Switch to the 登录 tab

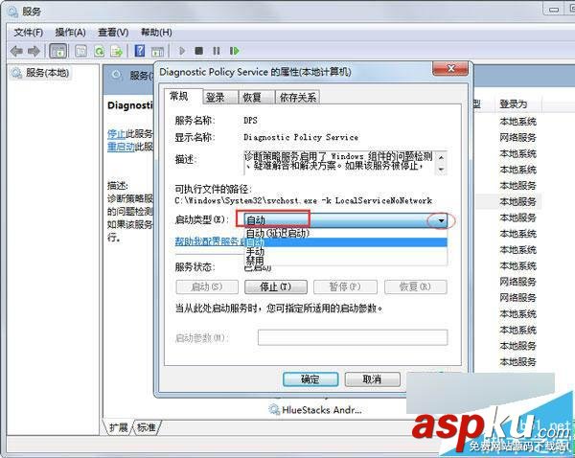pyautogui.click(x=220, y=98)
